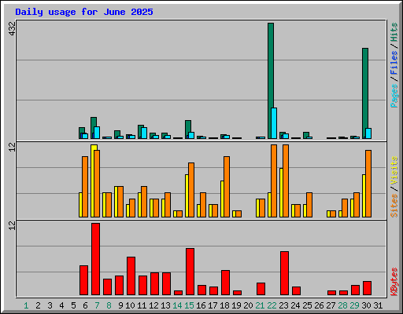Click green day label 14 on the x-axis
This screenshot has height=314, width=403.
tap(177, 305)
